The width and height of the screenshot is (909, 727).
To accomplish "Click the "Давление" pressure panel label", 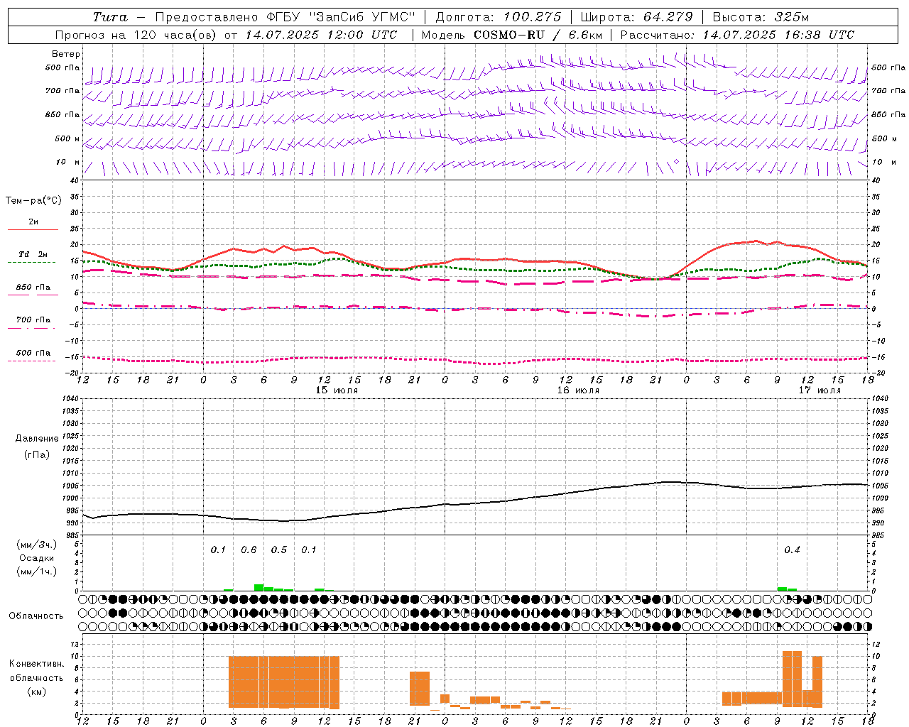I will pyautogui.click(x=37, y=439).
